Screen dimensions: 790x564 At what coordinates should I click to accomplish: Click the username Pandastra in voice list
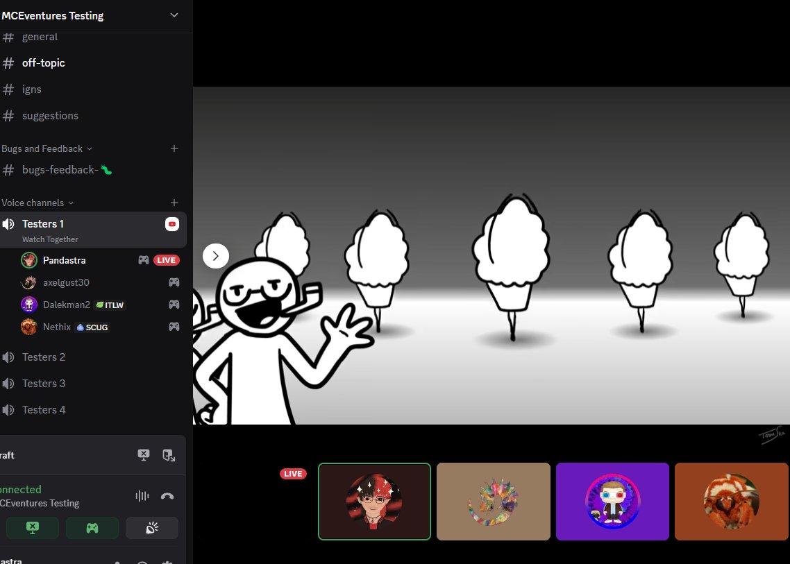(64, 260)
